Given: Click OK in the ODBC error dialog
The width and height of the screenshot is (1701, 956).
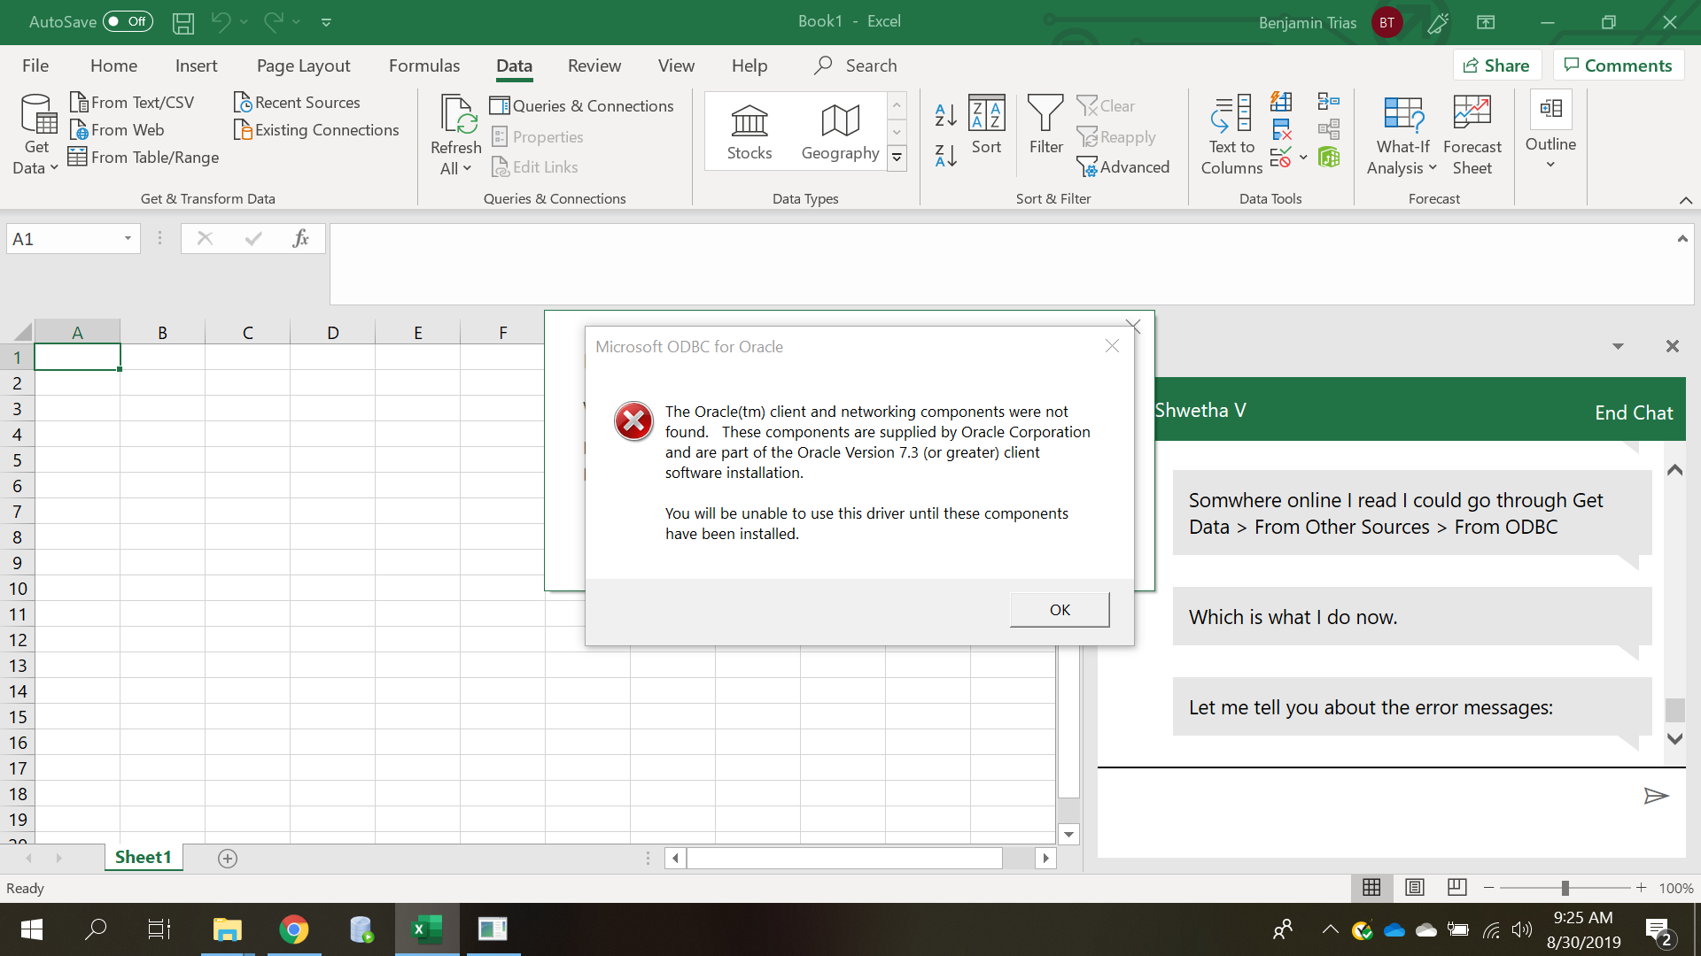Looking at the screenshot, I should coord(1060,609).
